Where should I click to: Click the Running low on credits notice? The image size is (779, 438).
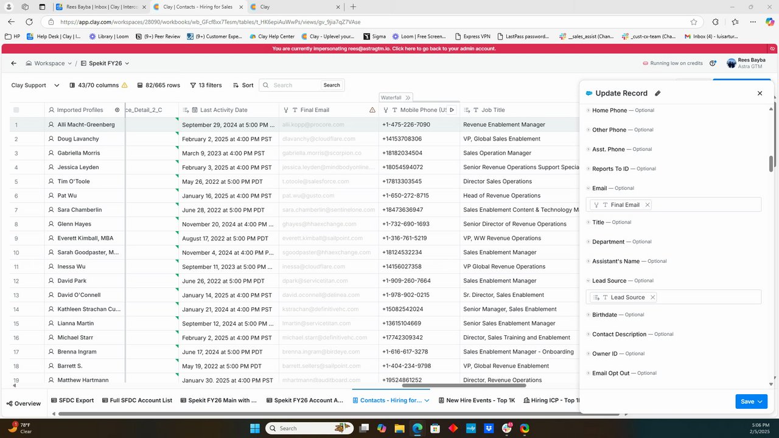672,63
